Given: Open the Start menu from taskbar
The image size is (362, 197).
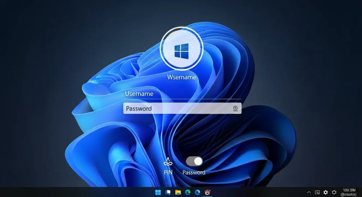Looking at the screenshot, I should click(158, 192).
